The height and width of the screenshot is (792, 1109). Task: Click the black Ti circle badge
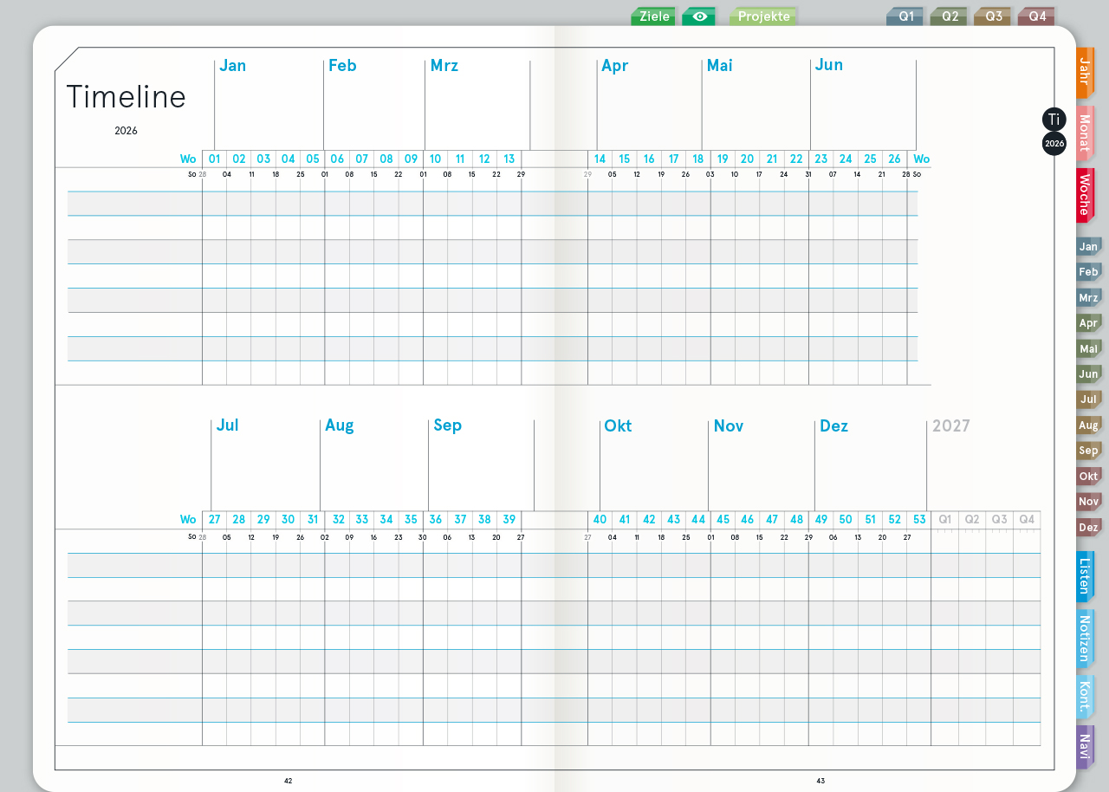[x=1054, y=120]
